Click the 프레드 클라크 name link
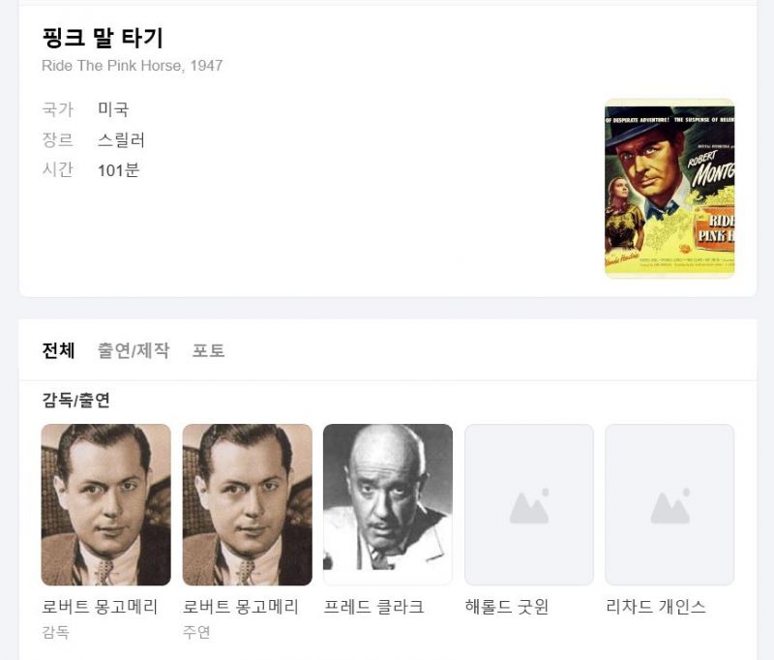The image size is (774, 660). coord(373,607)
